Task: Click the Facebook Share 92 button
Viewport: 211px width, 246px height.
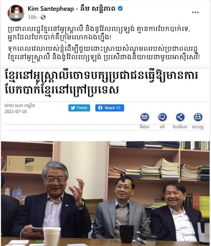Action: click(109, 108)
